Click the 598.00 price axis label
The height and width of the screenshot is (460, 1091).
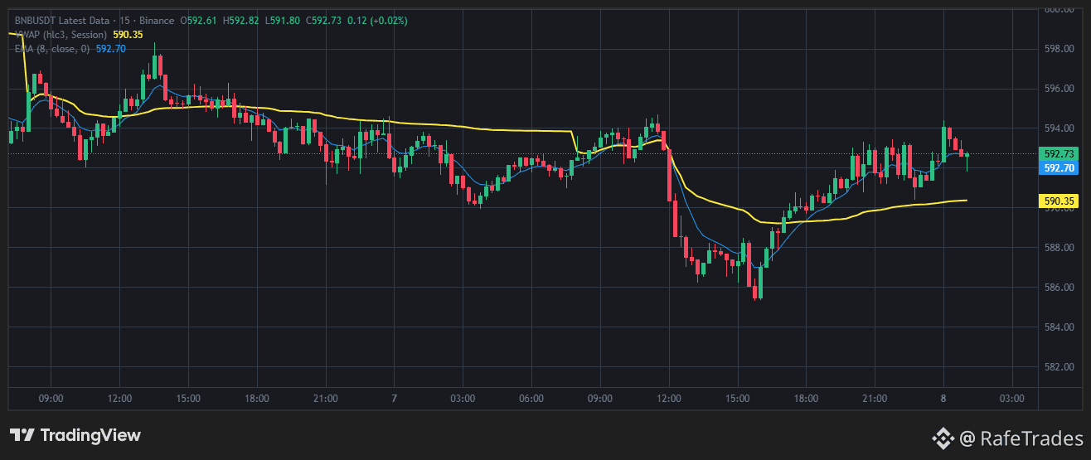pos(1059,48)
